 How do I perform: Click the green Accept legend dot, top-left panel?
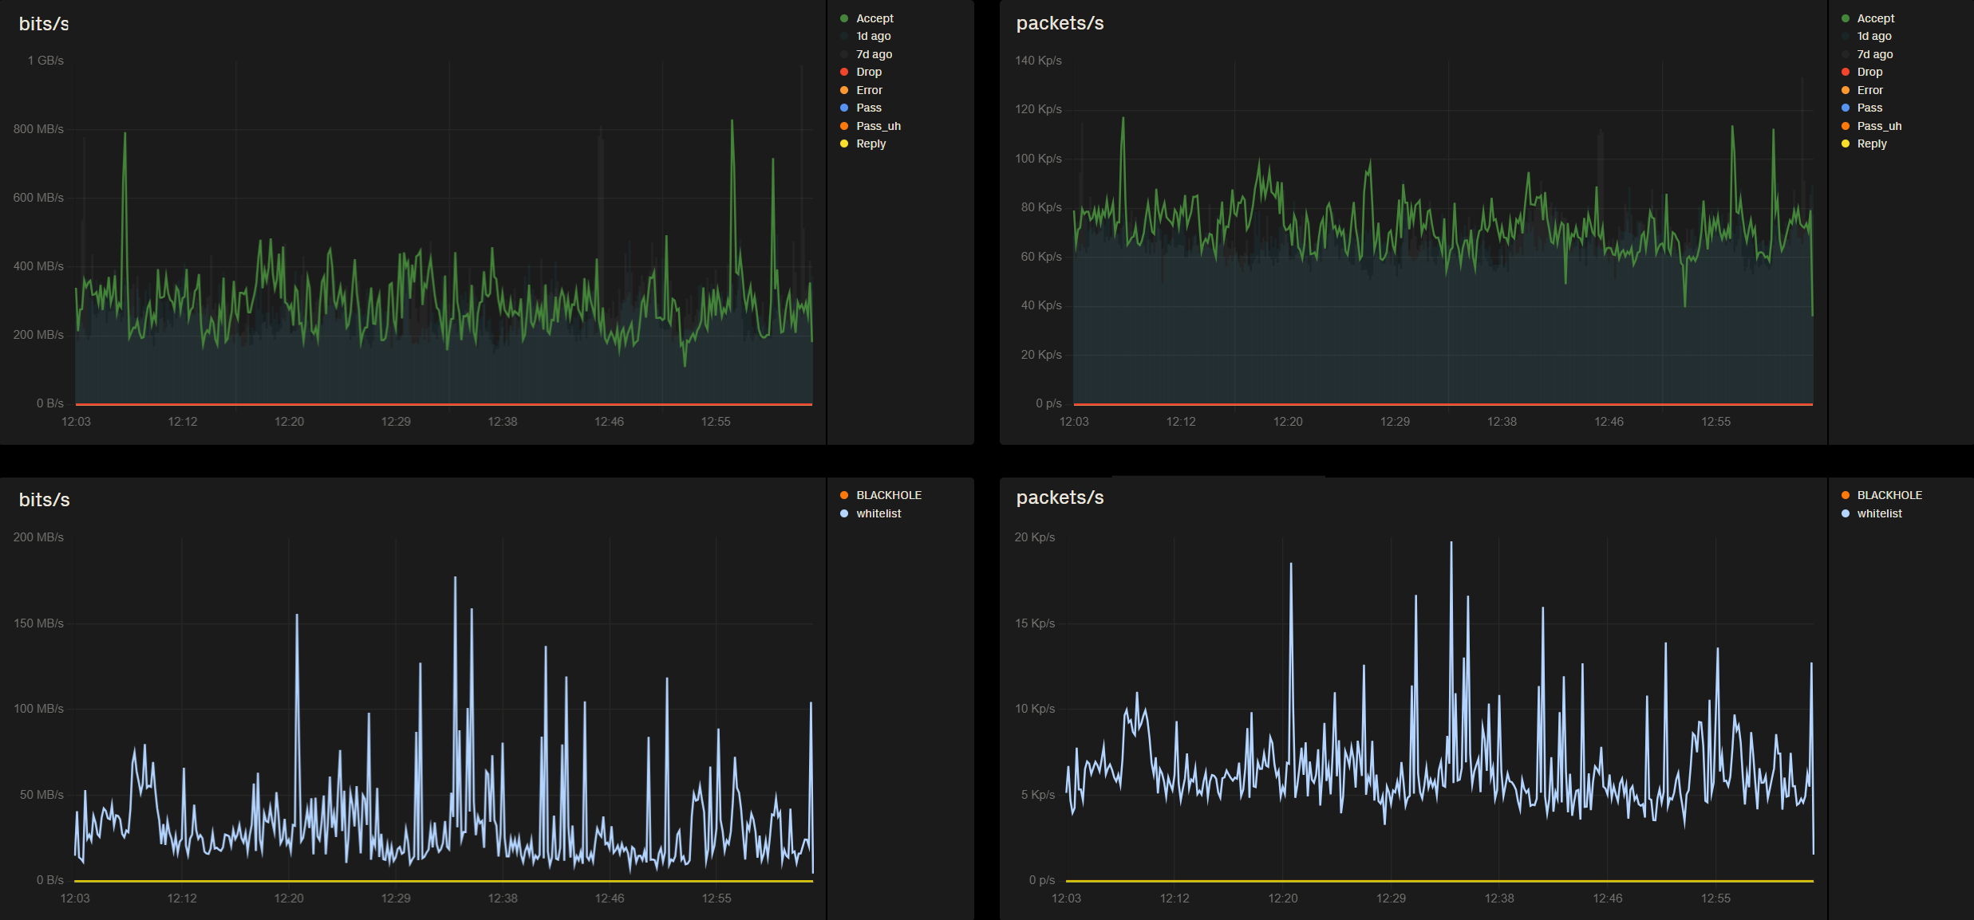(844, 18)
